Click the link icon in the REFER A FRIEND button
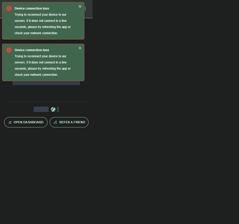Viewport: 239px width, 224px height. [x=55, y=122]
